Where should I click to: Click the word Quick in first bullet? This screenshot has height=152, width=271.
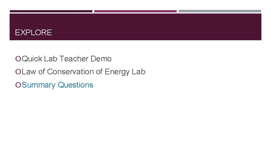click(32, 59)
